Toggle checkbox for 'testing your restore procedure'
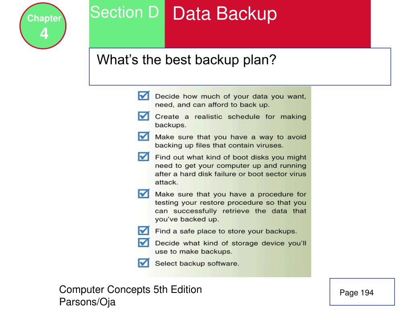The height and width of the screenshot is (309, 412). (144, 194)
